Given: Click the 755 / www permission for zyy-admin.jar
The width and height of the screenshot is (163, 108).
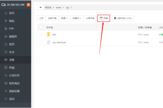Looking at the screenshot, I should (x=143, y=42).
